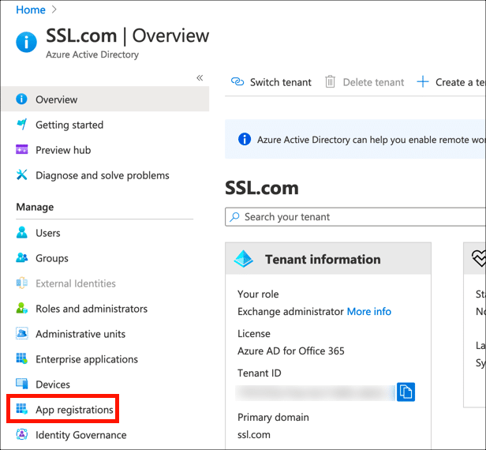Image resolution: width=486 pixels, height=450 pixels.
Task: Open Enterprise applications grid icon
Action: (22, 359)
